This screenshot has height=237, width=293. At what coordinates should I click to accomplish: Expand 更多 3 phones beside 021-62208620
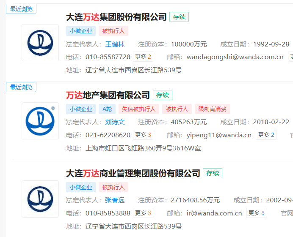coord(143,135)
